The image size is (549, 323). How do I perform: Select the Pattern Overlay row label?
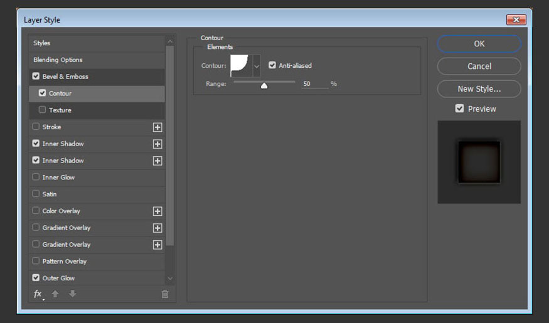click(x=65, y=262)
